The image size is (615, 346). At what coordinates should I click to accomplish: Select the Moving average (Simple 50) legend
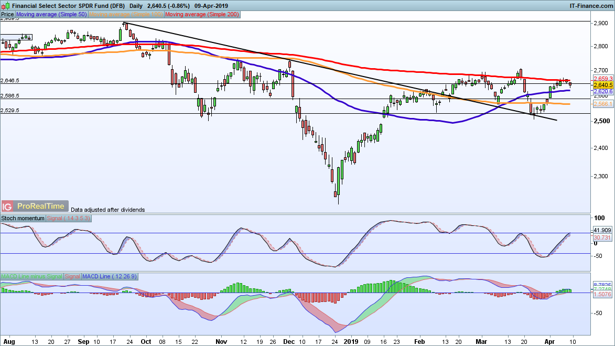(x=51, y=15)
